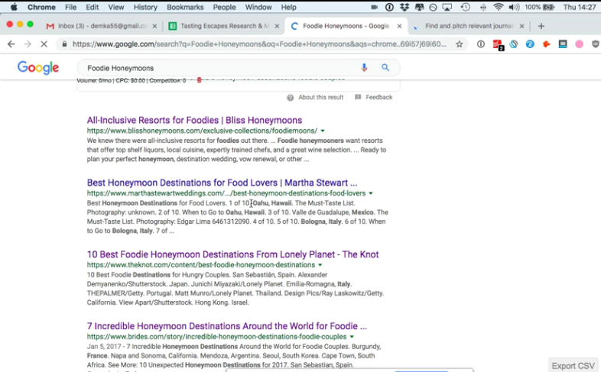
Task: Open the Help menu
Action: [288, 7]
